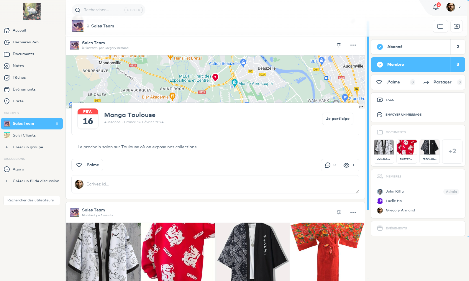The width and height of the screenshot is (469, 281).
Task: Toggle the Membre membership status
Action: click(x=411, y=65)
